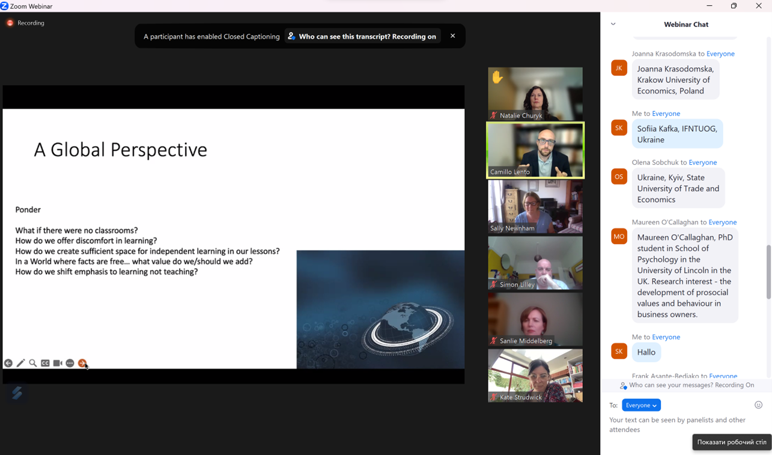Click the orange next slide arrow
This screenshot has height=455, width=772.
click(x=82, y=363)
